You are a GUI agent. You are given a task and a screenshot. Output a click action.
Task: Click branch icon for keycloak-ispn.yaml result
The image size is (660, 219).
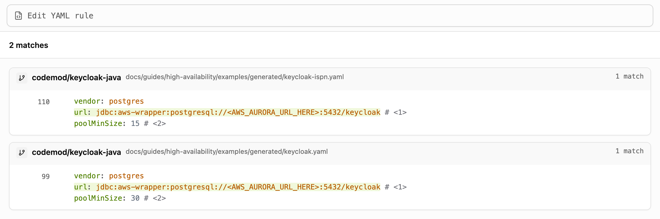(22, 78)
